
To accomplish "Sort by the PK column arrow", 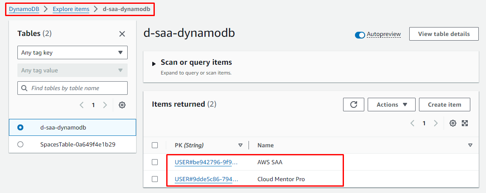I will tap(240, 145).
